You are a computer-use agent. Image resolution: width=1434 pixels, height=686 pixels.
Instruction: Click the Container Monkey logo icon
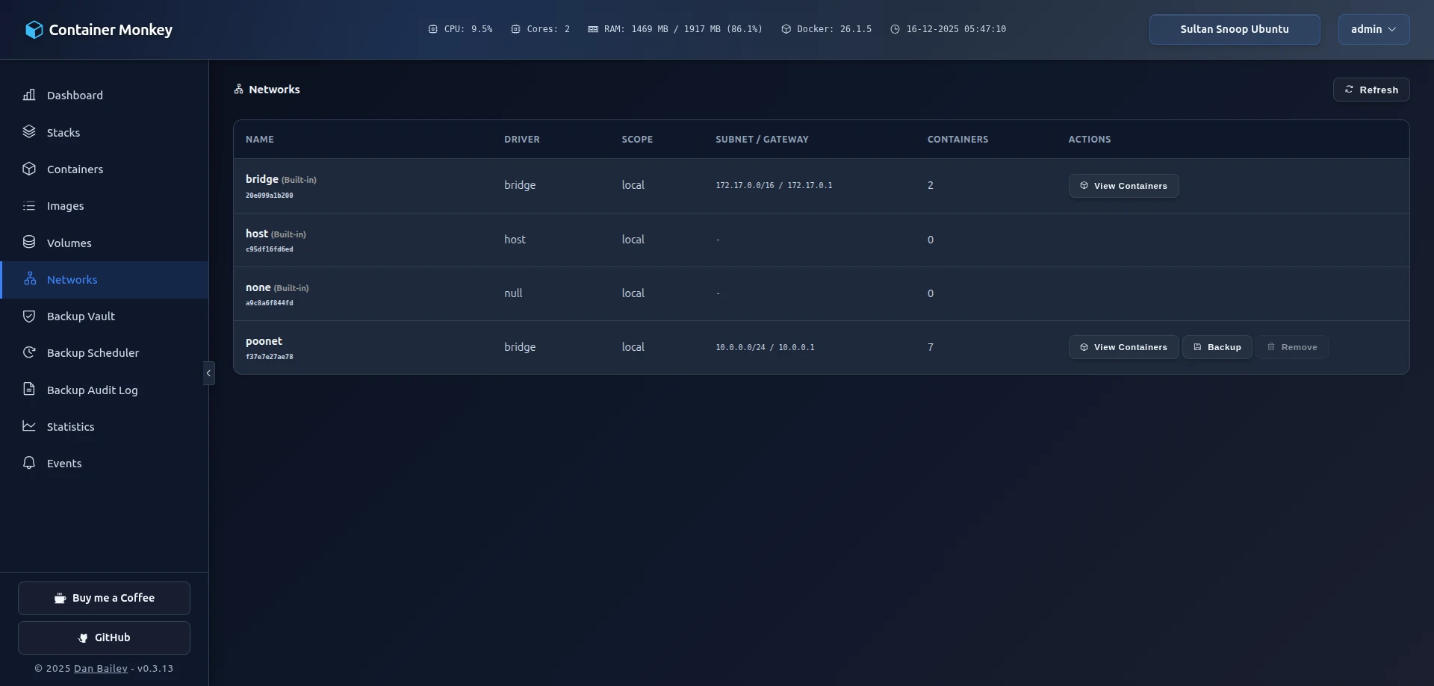[x=34, y=29]
